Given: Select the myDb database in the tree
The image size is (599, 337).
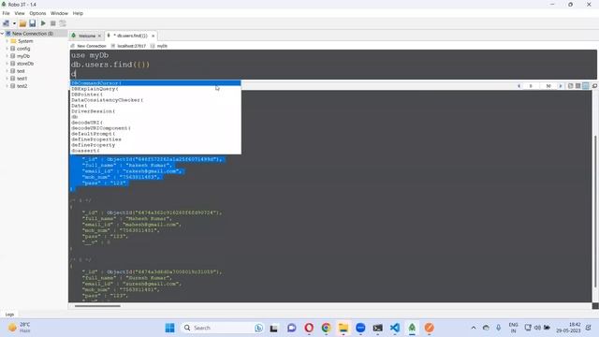Looking at the screenshot, I should 23,56.
